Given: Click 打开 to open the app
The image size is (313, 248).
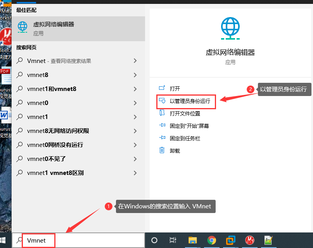Looking at the screenshot, I should (175, 89).
